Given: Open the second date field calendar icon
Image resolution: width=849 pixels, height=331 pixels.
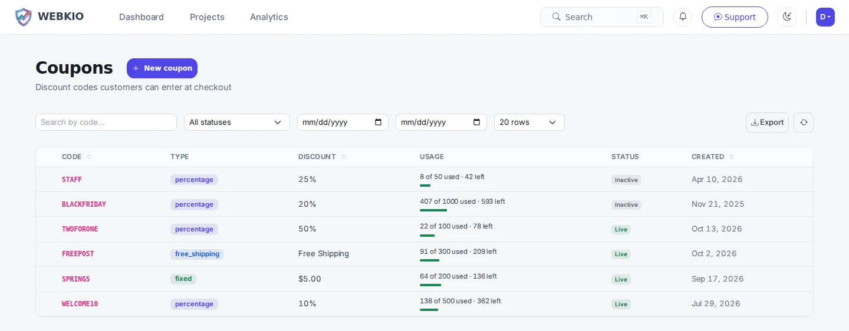Looking at the screenshot, I should [477, 123].
